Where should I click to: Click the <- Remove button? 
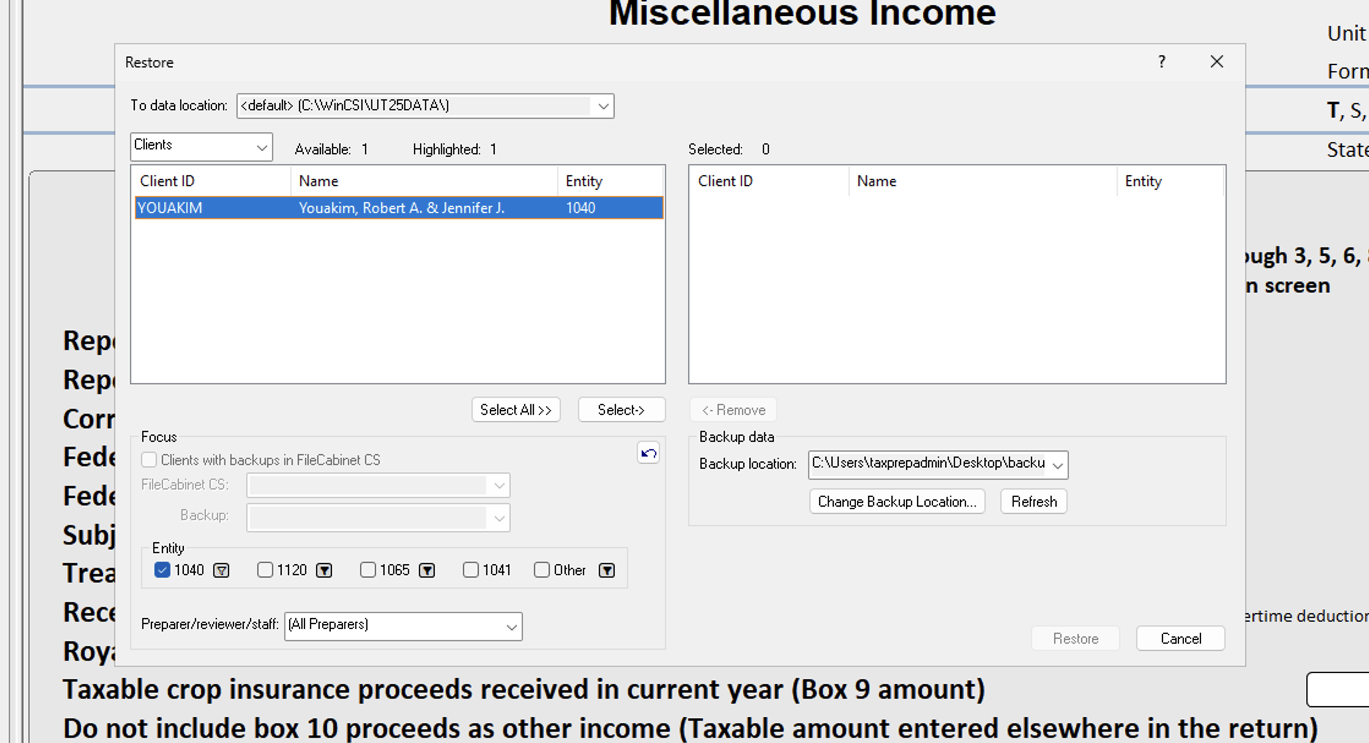pos(733,410)
